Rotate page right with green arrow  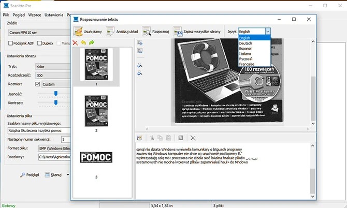[x=91, y=42]
